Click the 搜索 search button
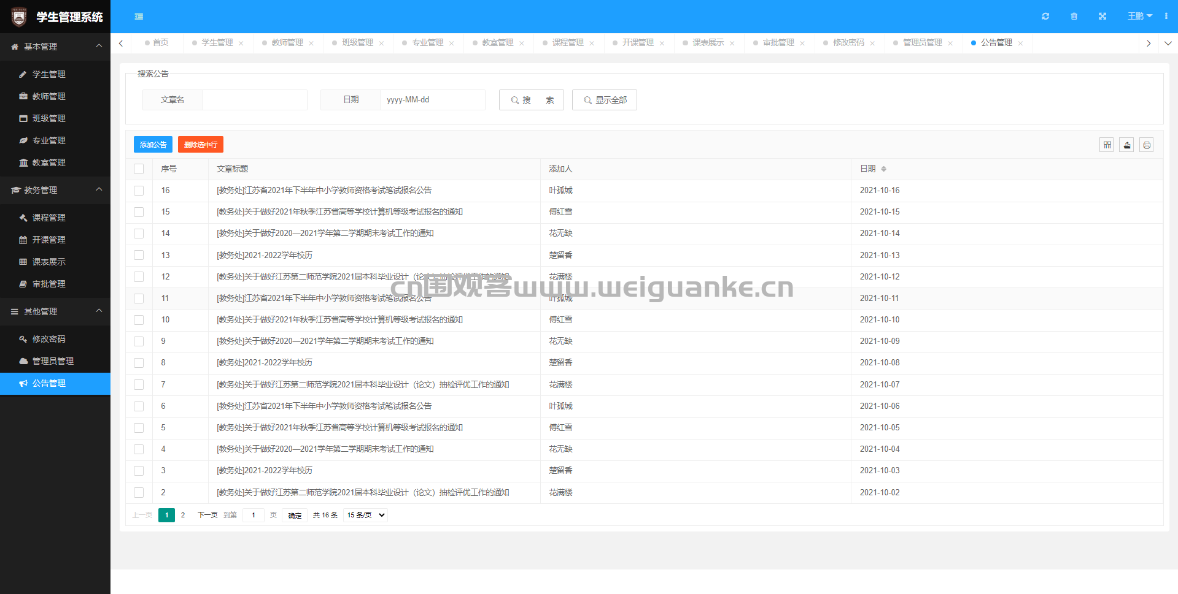The image size is (1178, 594). 532,100
